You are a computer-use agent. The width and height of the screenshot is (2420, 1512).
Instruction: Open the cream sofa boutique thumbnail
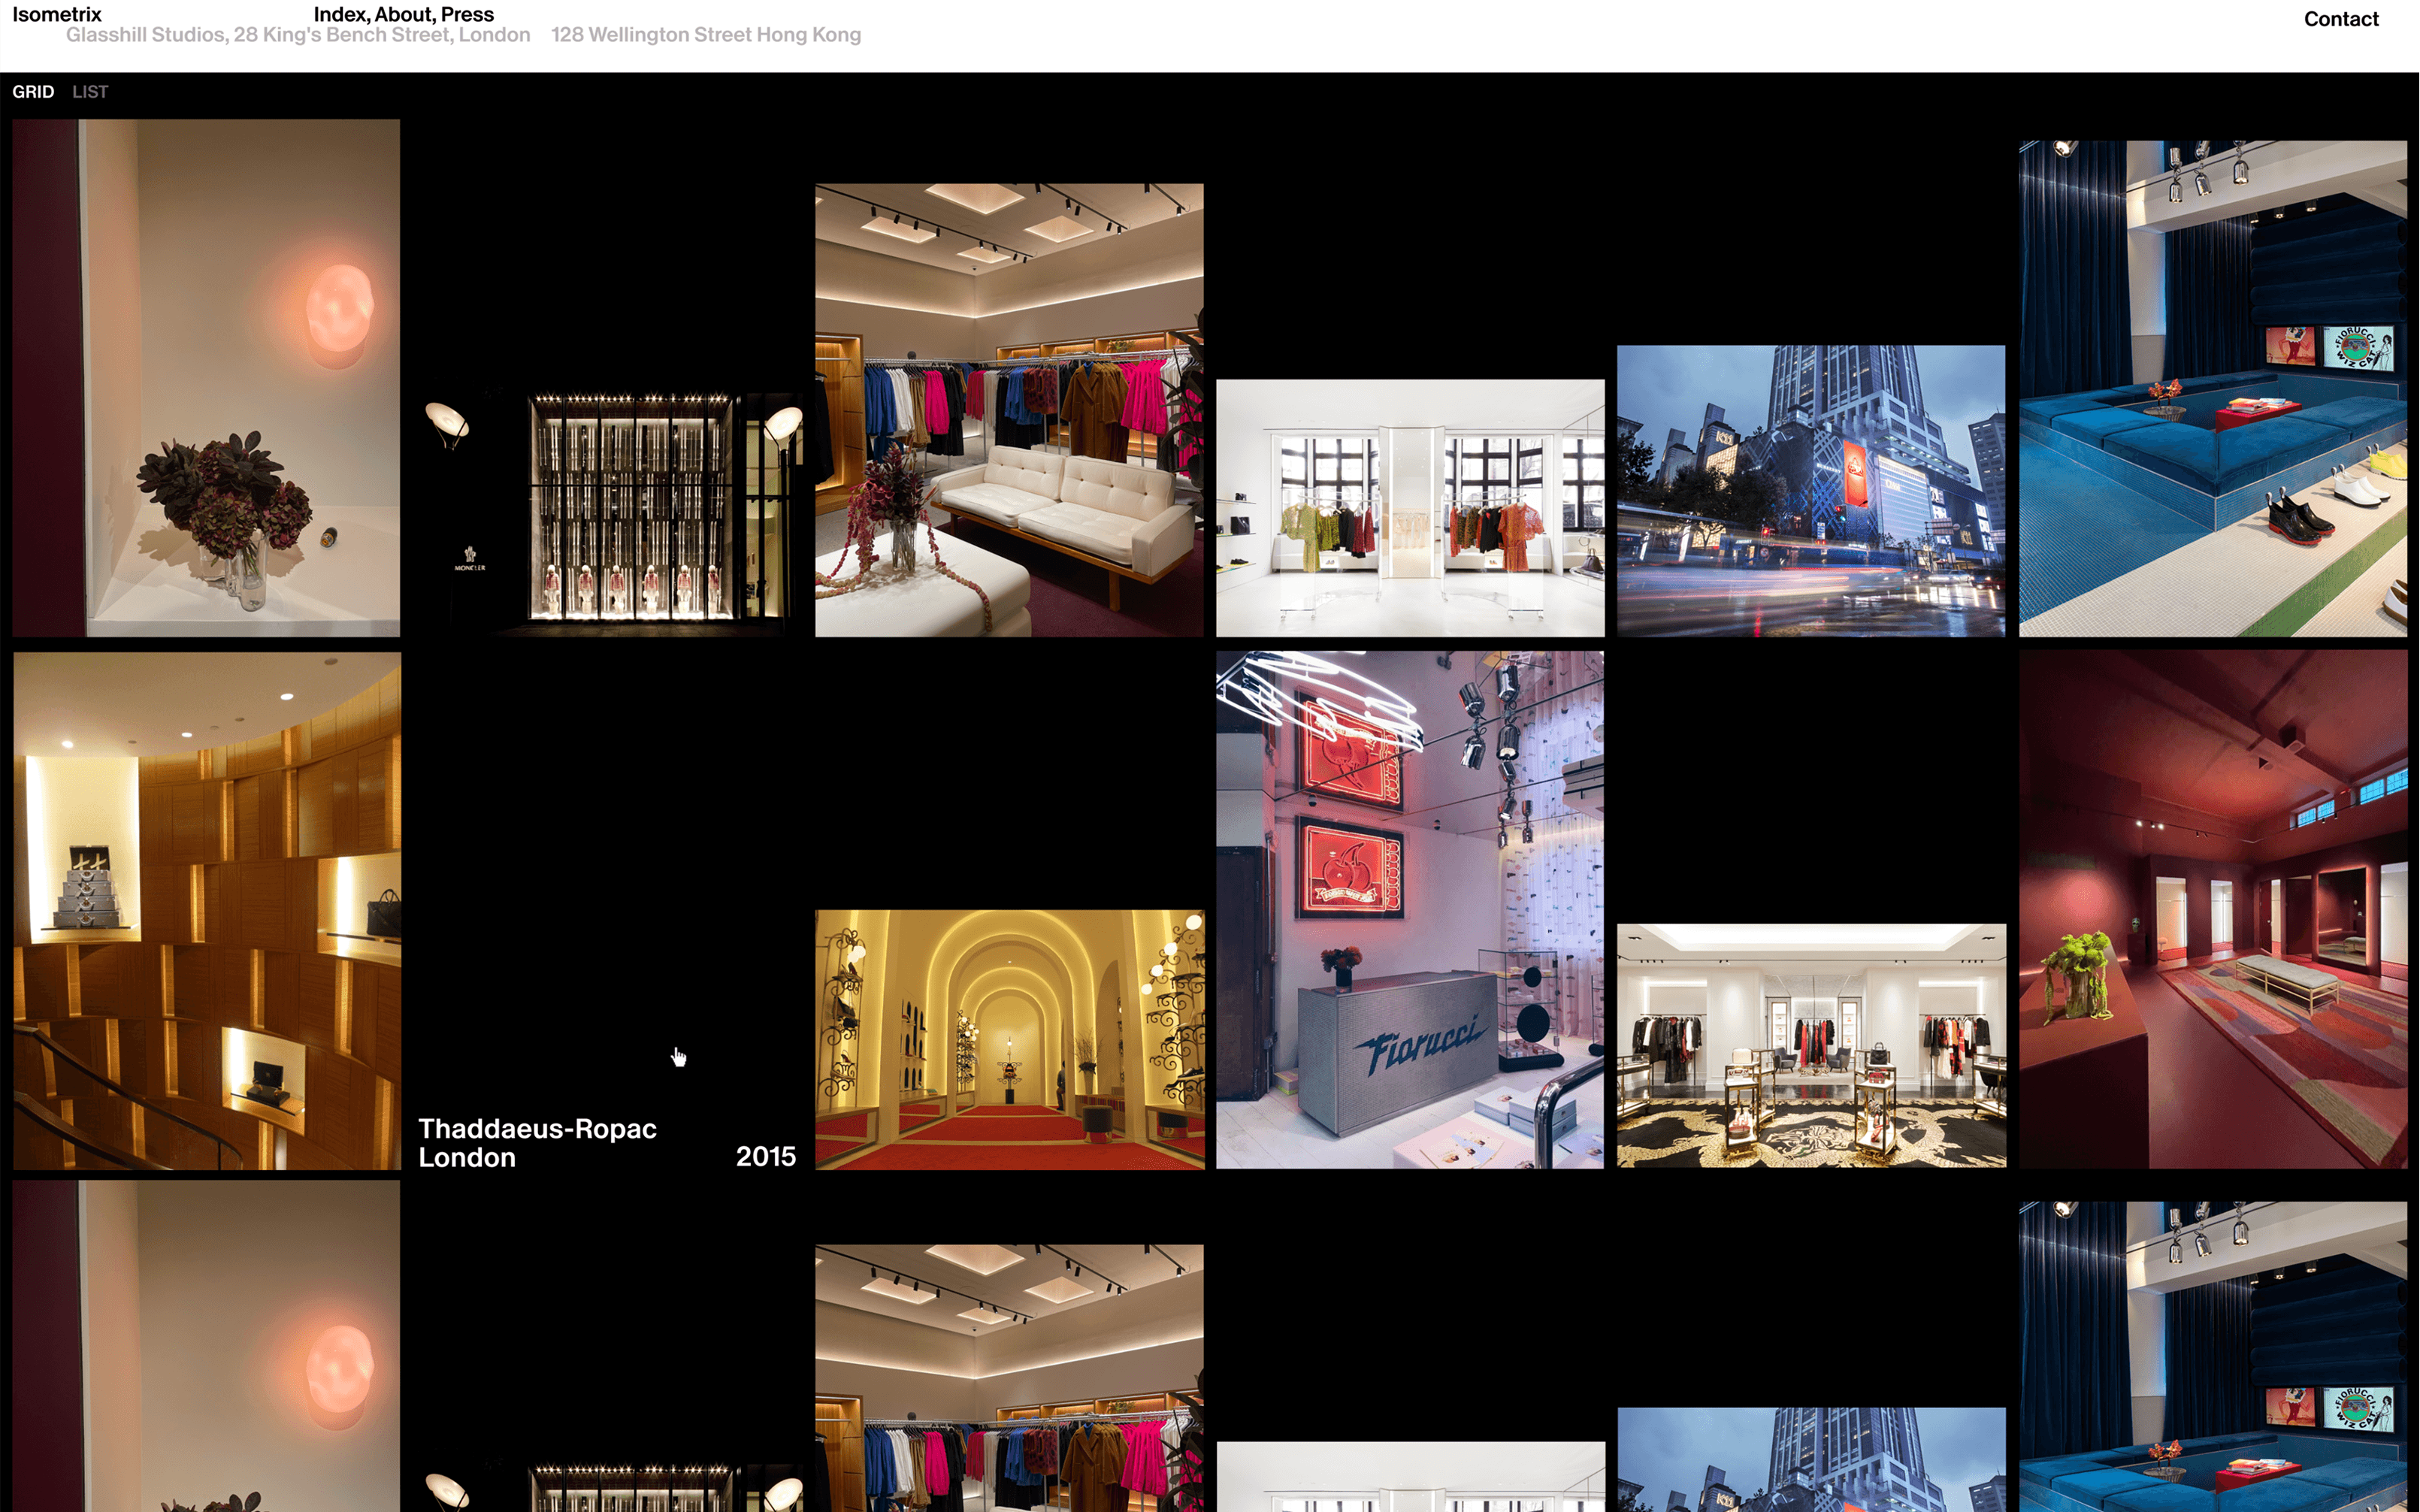pyautogui.click(x=1009, y=410)
